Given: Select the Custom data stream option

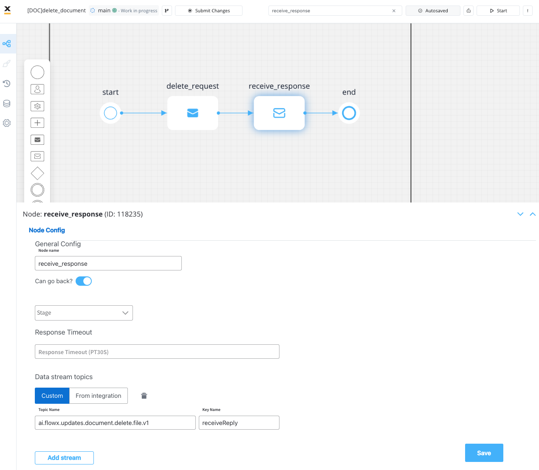Looking at the screenshot, I should pyautogui.click(x=52, y=396).
